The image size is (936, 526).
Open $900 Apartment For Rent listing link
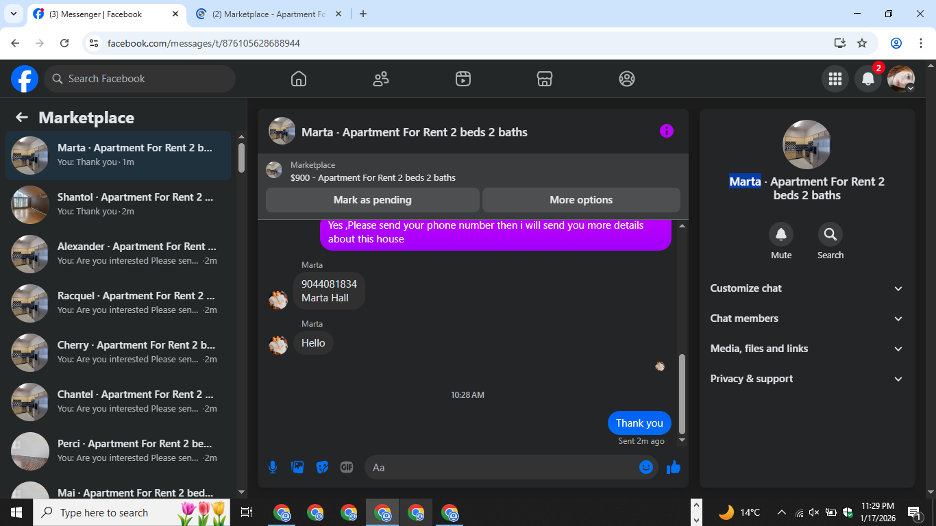pos(373,177)
